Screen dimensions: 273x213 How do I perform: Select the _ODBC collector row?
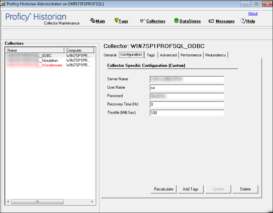(x=51, y=56)
